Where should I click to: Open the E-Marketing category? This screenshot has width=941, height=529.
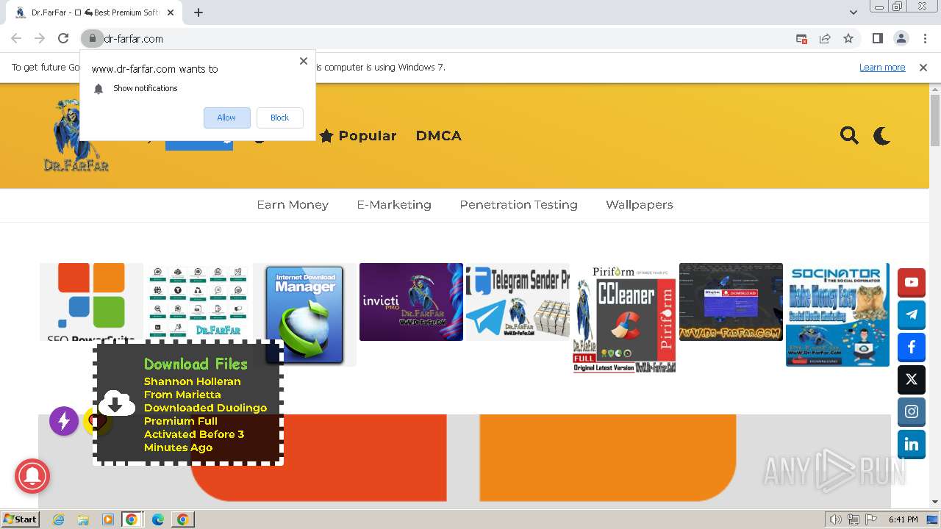(x=394, y=204)
